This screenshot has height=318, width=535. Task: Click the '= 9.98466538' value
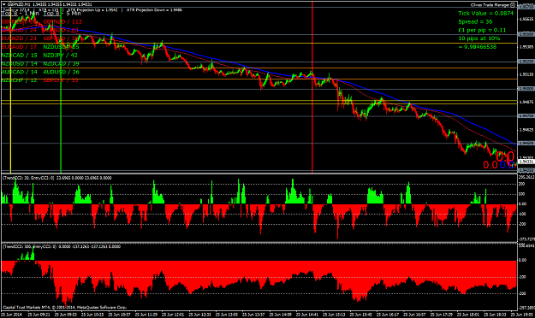pos(478,47)
